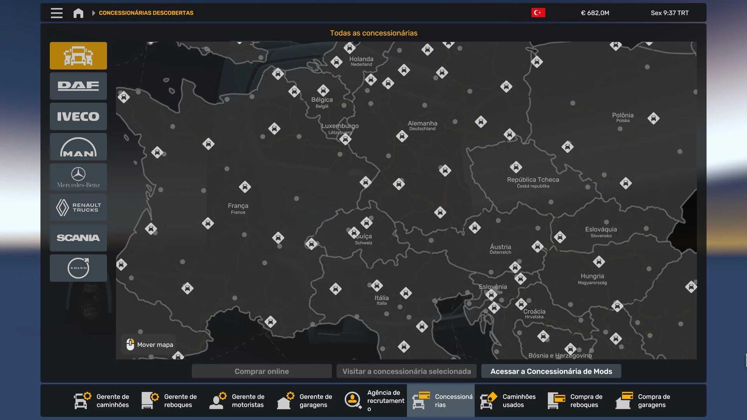Viewport: 747px width, 420px height.
Task: Filter dealers by DAF brand
Action: coord(78,86)
